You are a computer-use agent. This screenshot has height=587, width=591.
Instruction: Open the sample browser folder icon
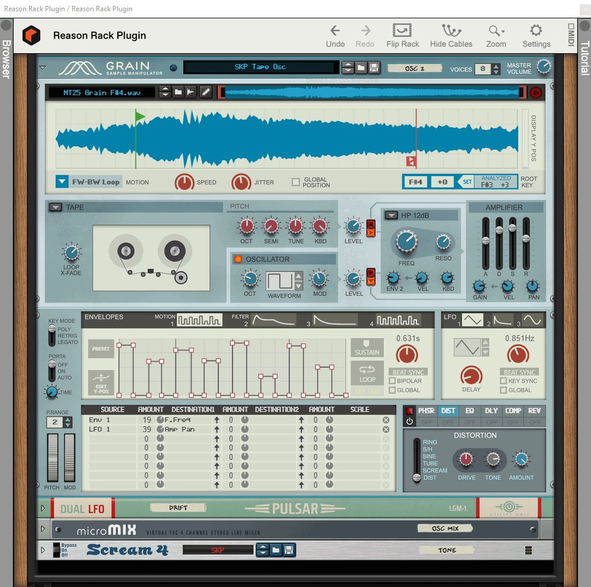tap(179, 92)
